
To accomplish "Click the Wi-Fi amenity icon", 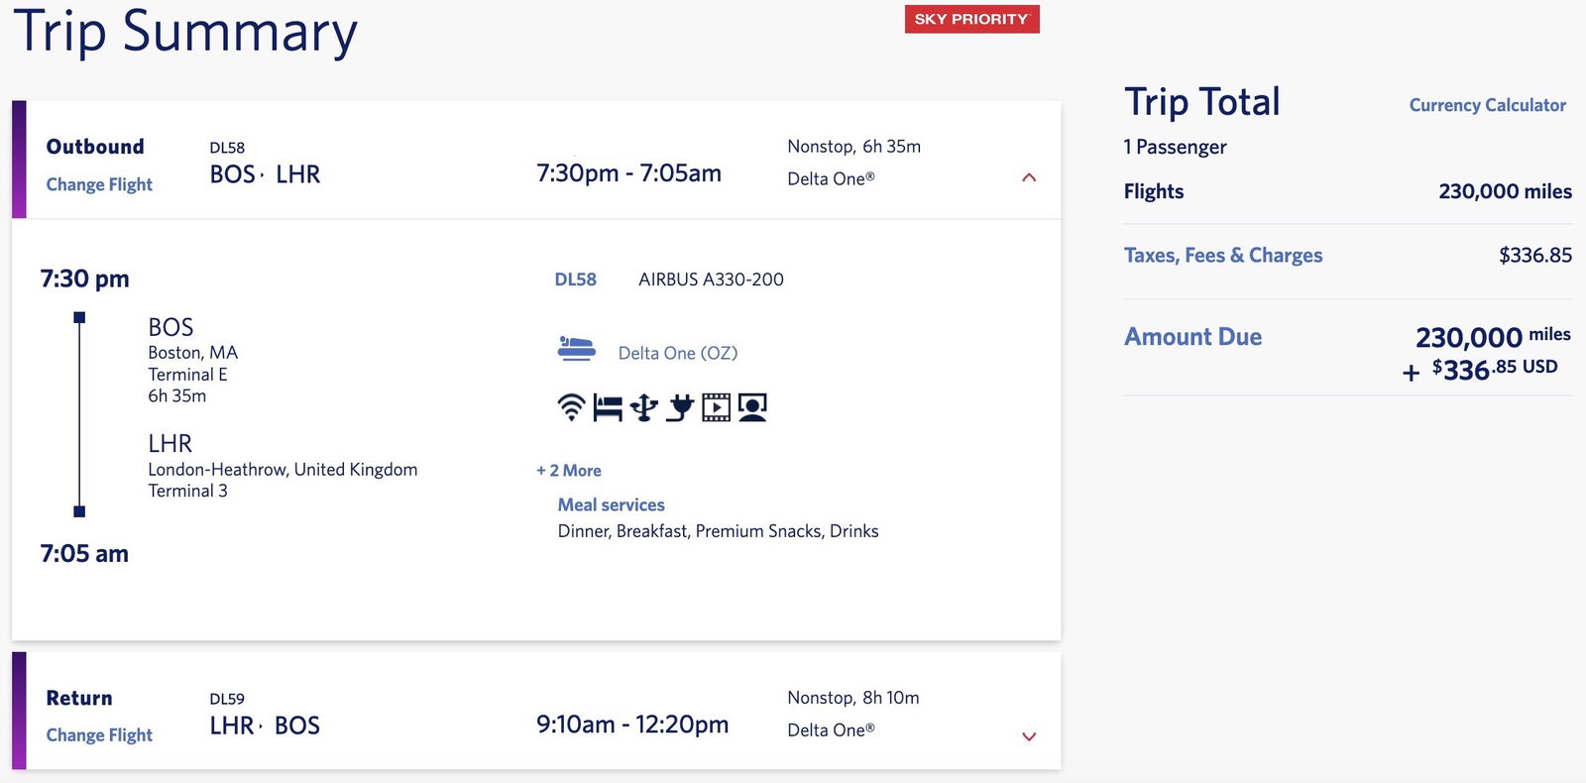I will 571,406.
